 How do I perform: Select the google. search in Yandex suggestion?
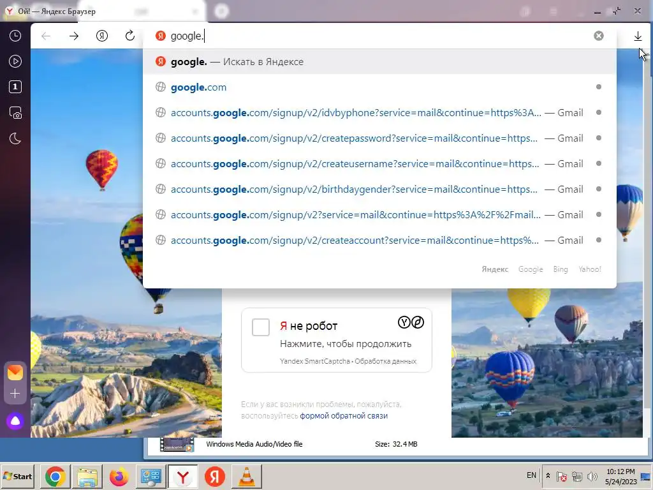379,62
